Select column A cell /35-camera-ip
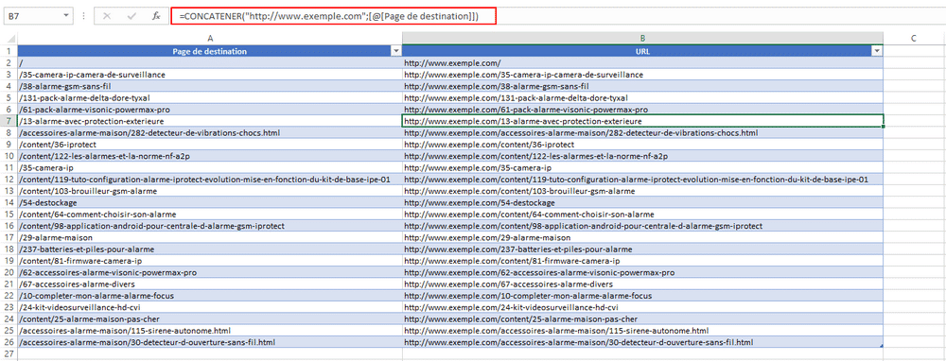Image resolution: width=946 pixels, height=361 pixels. (x=209, y=167)
